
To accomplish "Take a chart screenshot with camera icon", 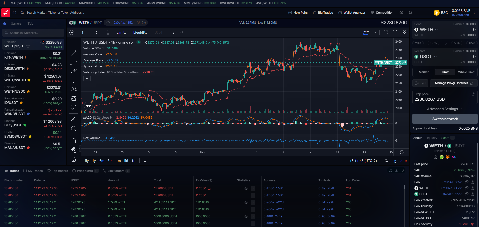I will (x=404, y=32).
